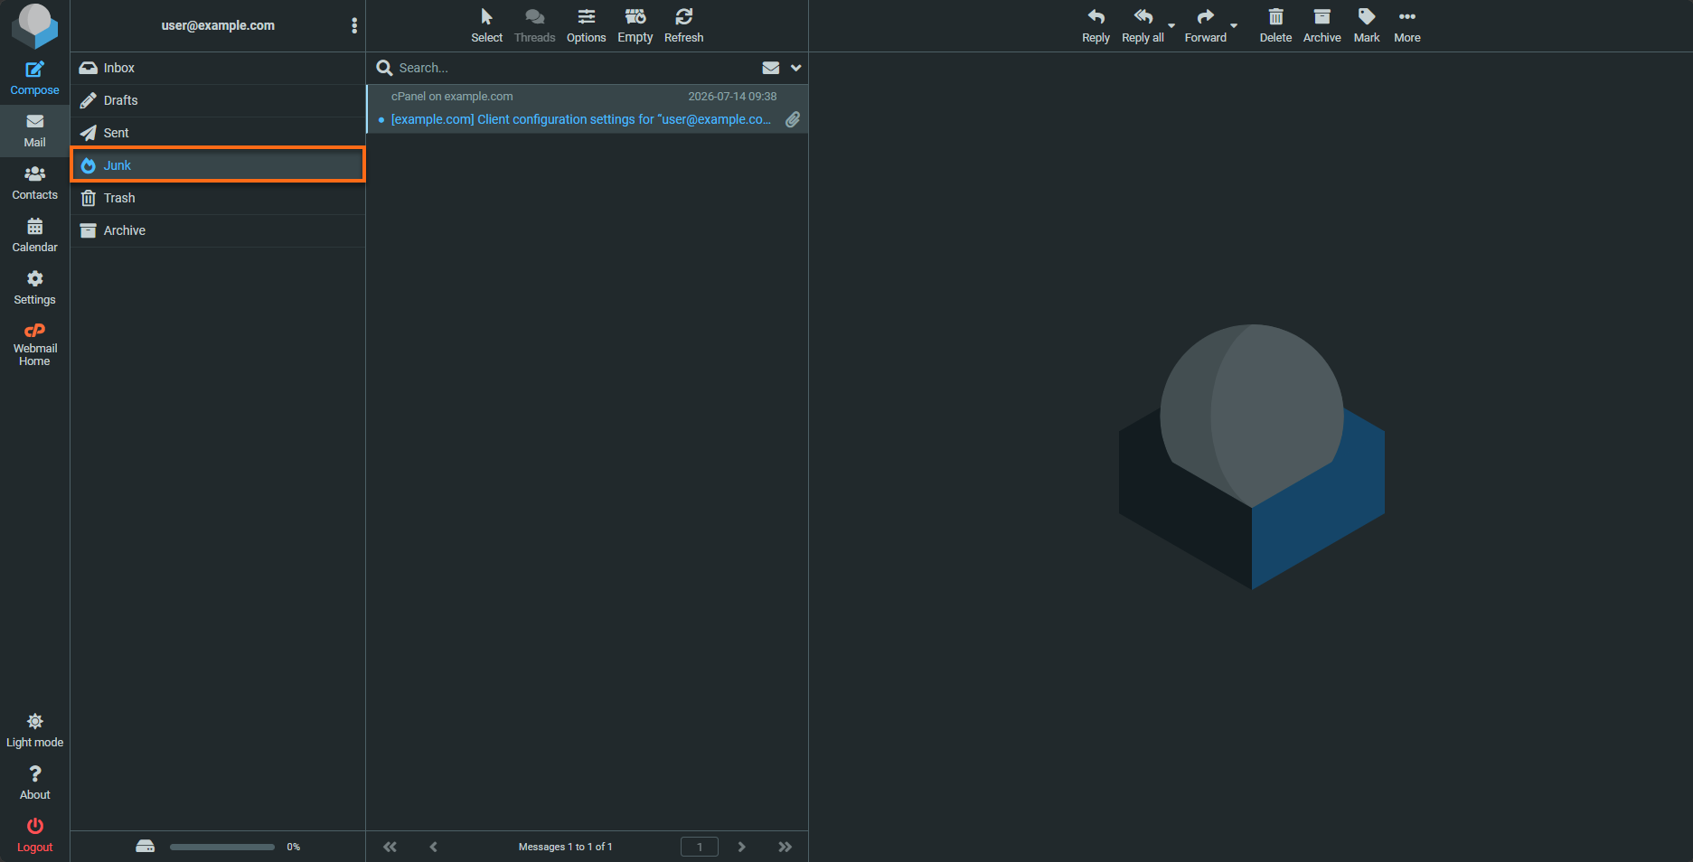
Task: Click the search magnifier icon
Action: point(384,68)
